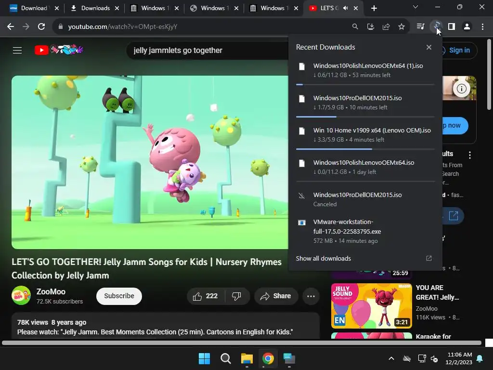493x370 pixels.
Task: Switch to the Downloads tab
Action: click(x=95, y=8)
